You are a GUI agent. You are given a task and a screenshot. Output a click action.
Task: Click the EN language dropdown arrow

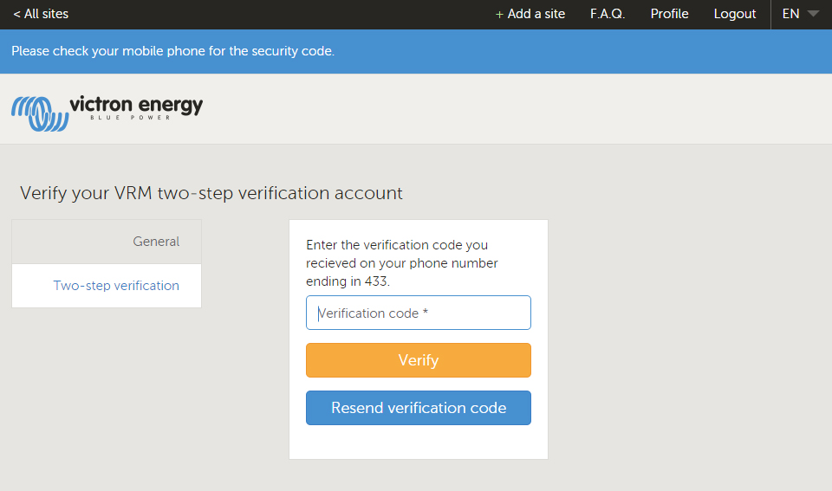click(812, 14)
